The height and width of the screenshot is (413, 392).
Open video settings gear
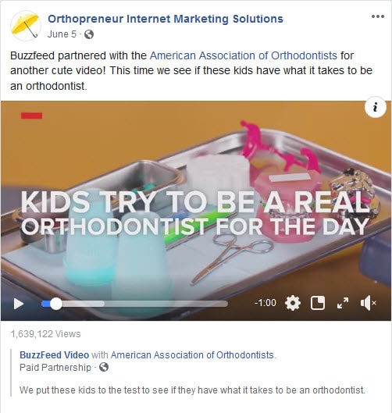coord(293,303)
